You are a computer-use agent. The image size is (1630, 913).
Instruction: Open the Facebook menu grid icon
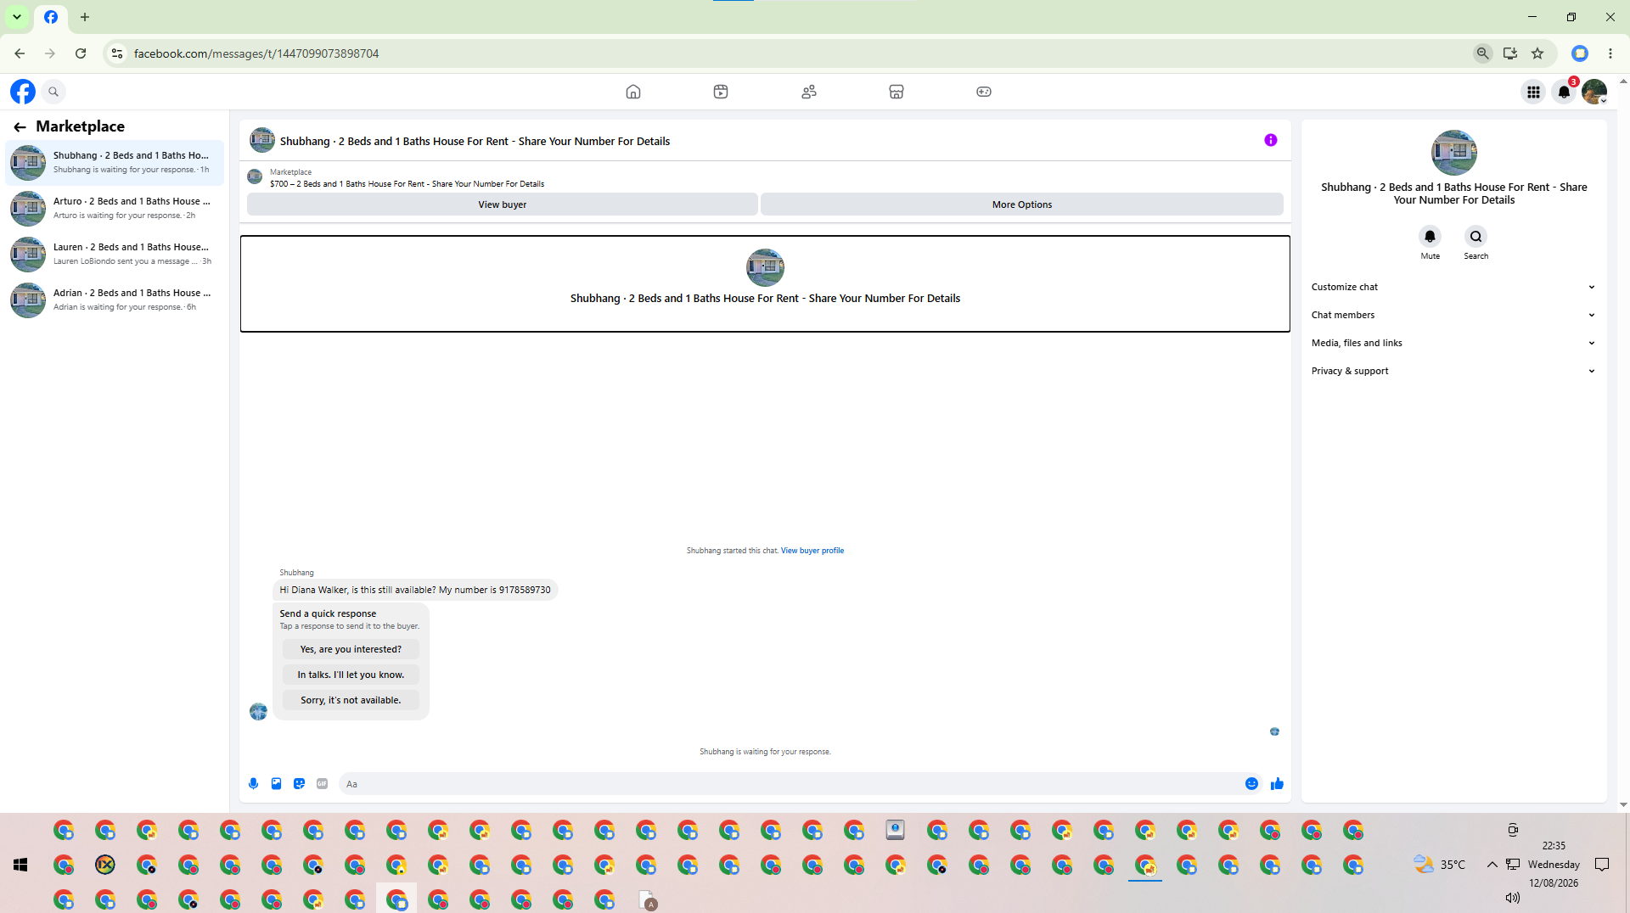click(1533, 92)
